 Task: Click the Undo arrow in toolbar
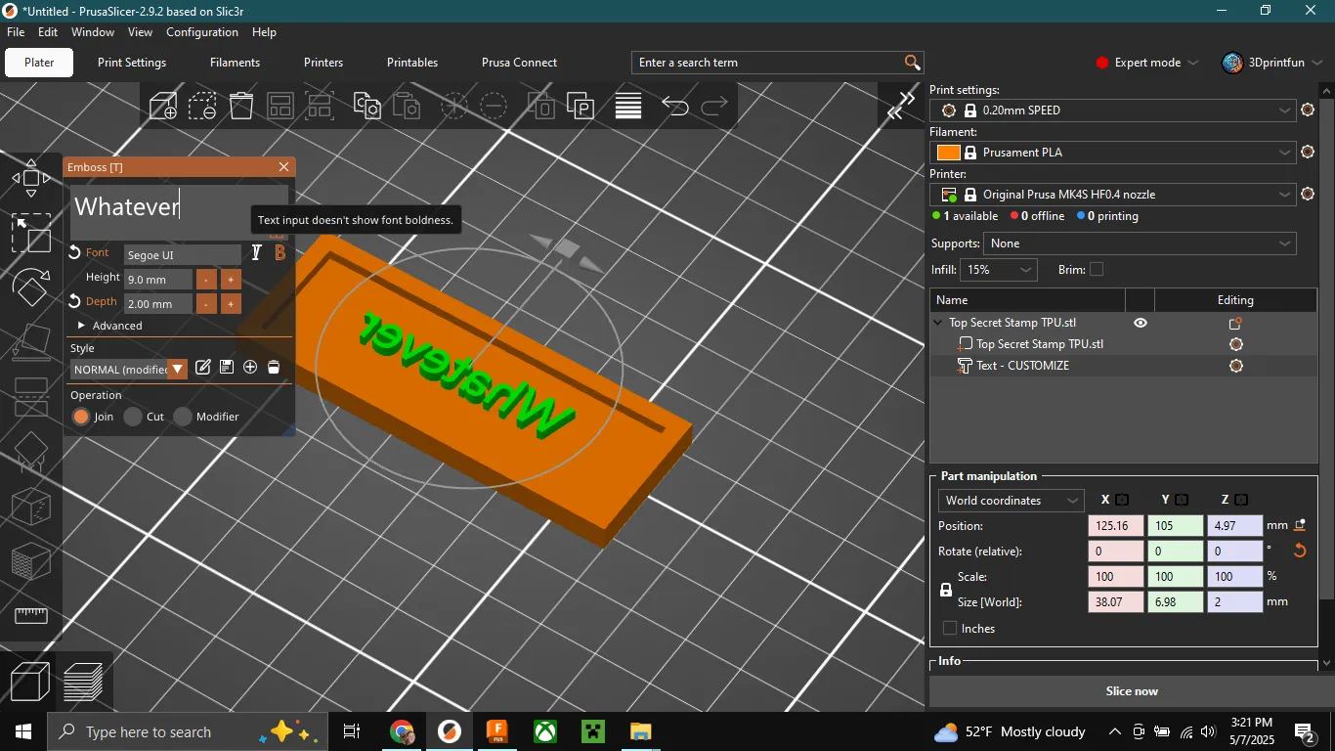coord(675,106)
